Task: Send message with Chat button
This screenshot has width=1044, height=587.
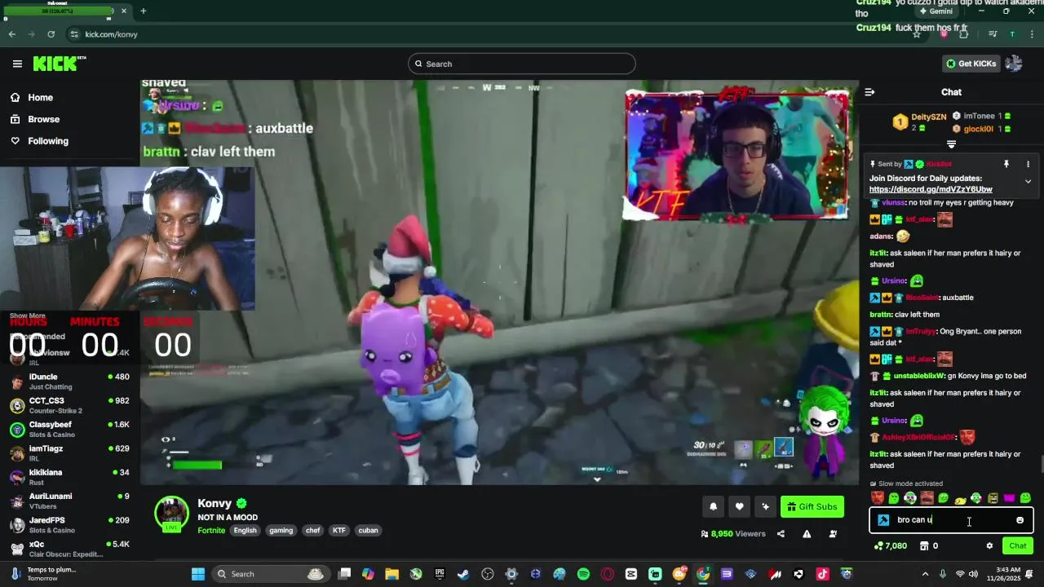Action: [1017, 546]
